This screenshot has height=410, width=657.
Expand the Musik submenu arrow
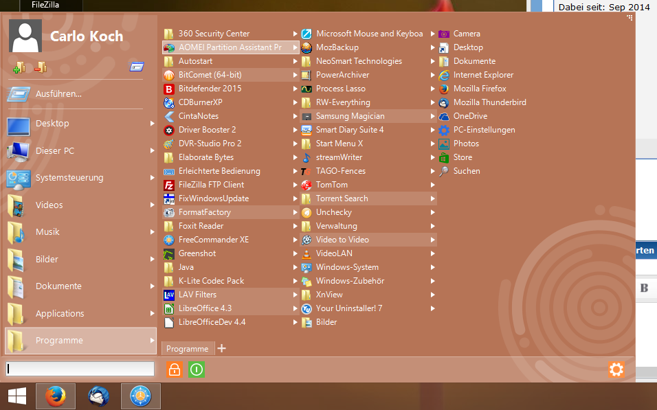pyautogui.click(x=152, y=232)
